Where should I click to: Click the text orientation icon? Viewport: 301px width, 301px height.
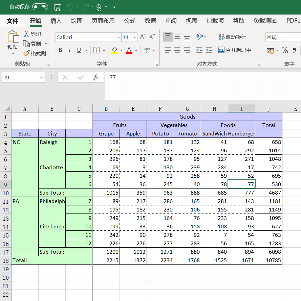coord(199,37)
